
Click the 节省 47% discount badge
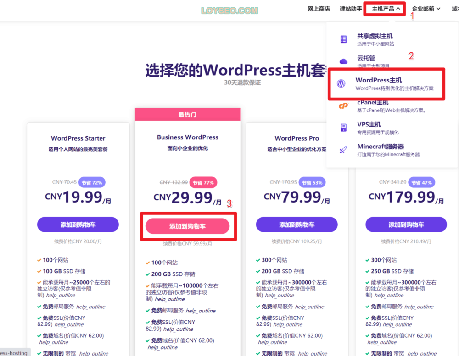pos(421,182)
